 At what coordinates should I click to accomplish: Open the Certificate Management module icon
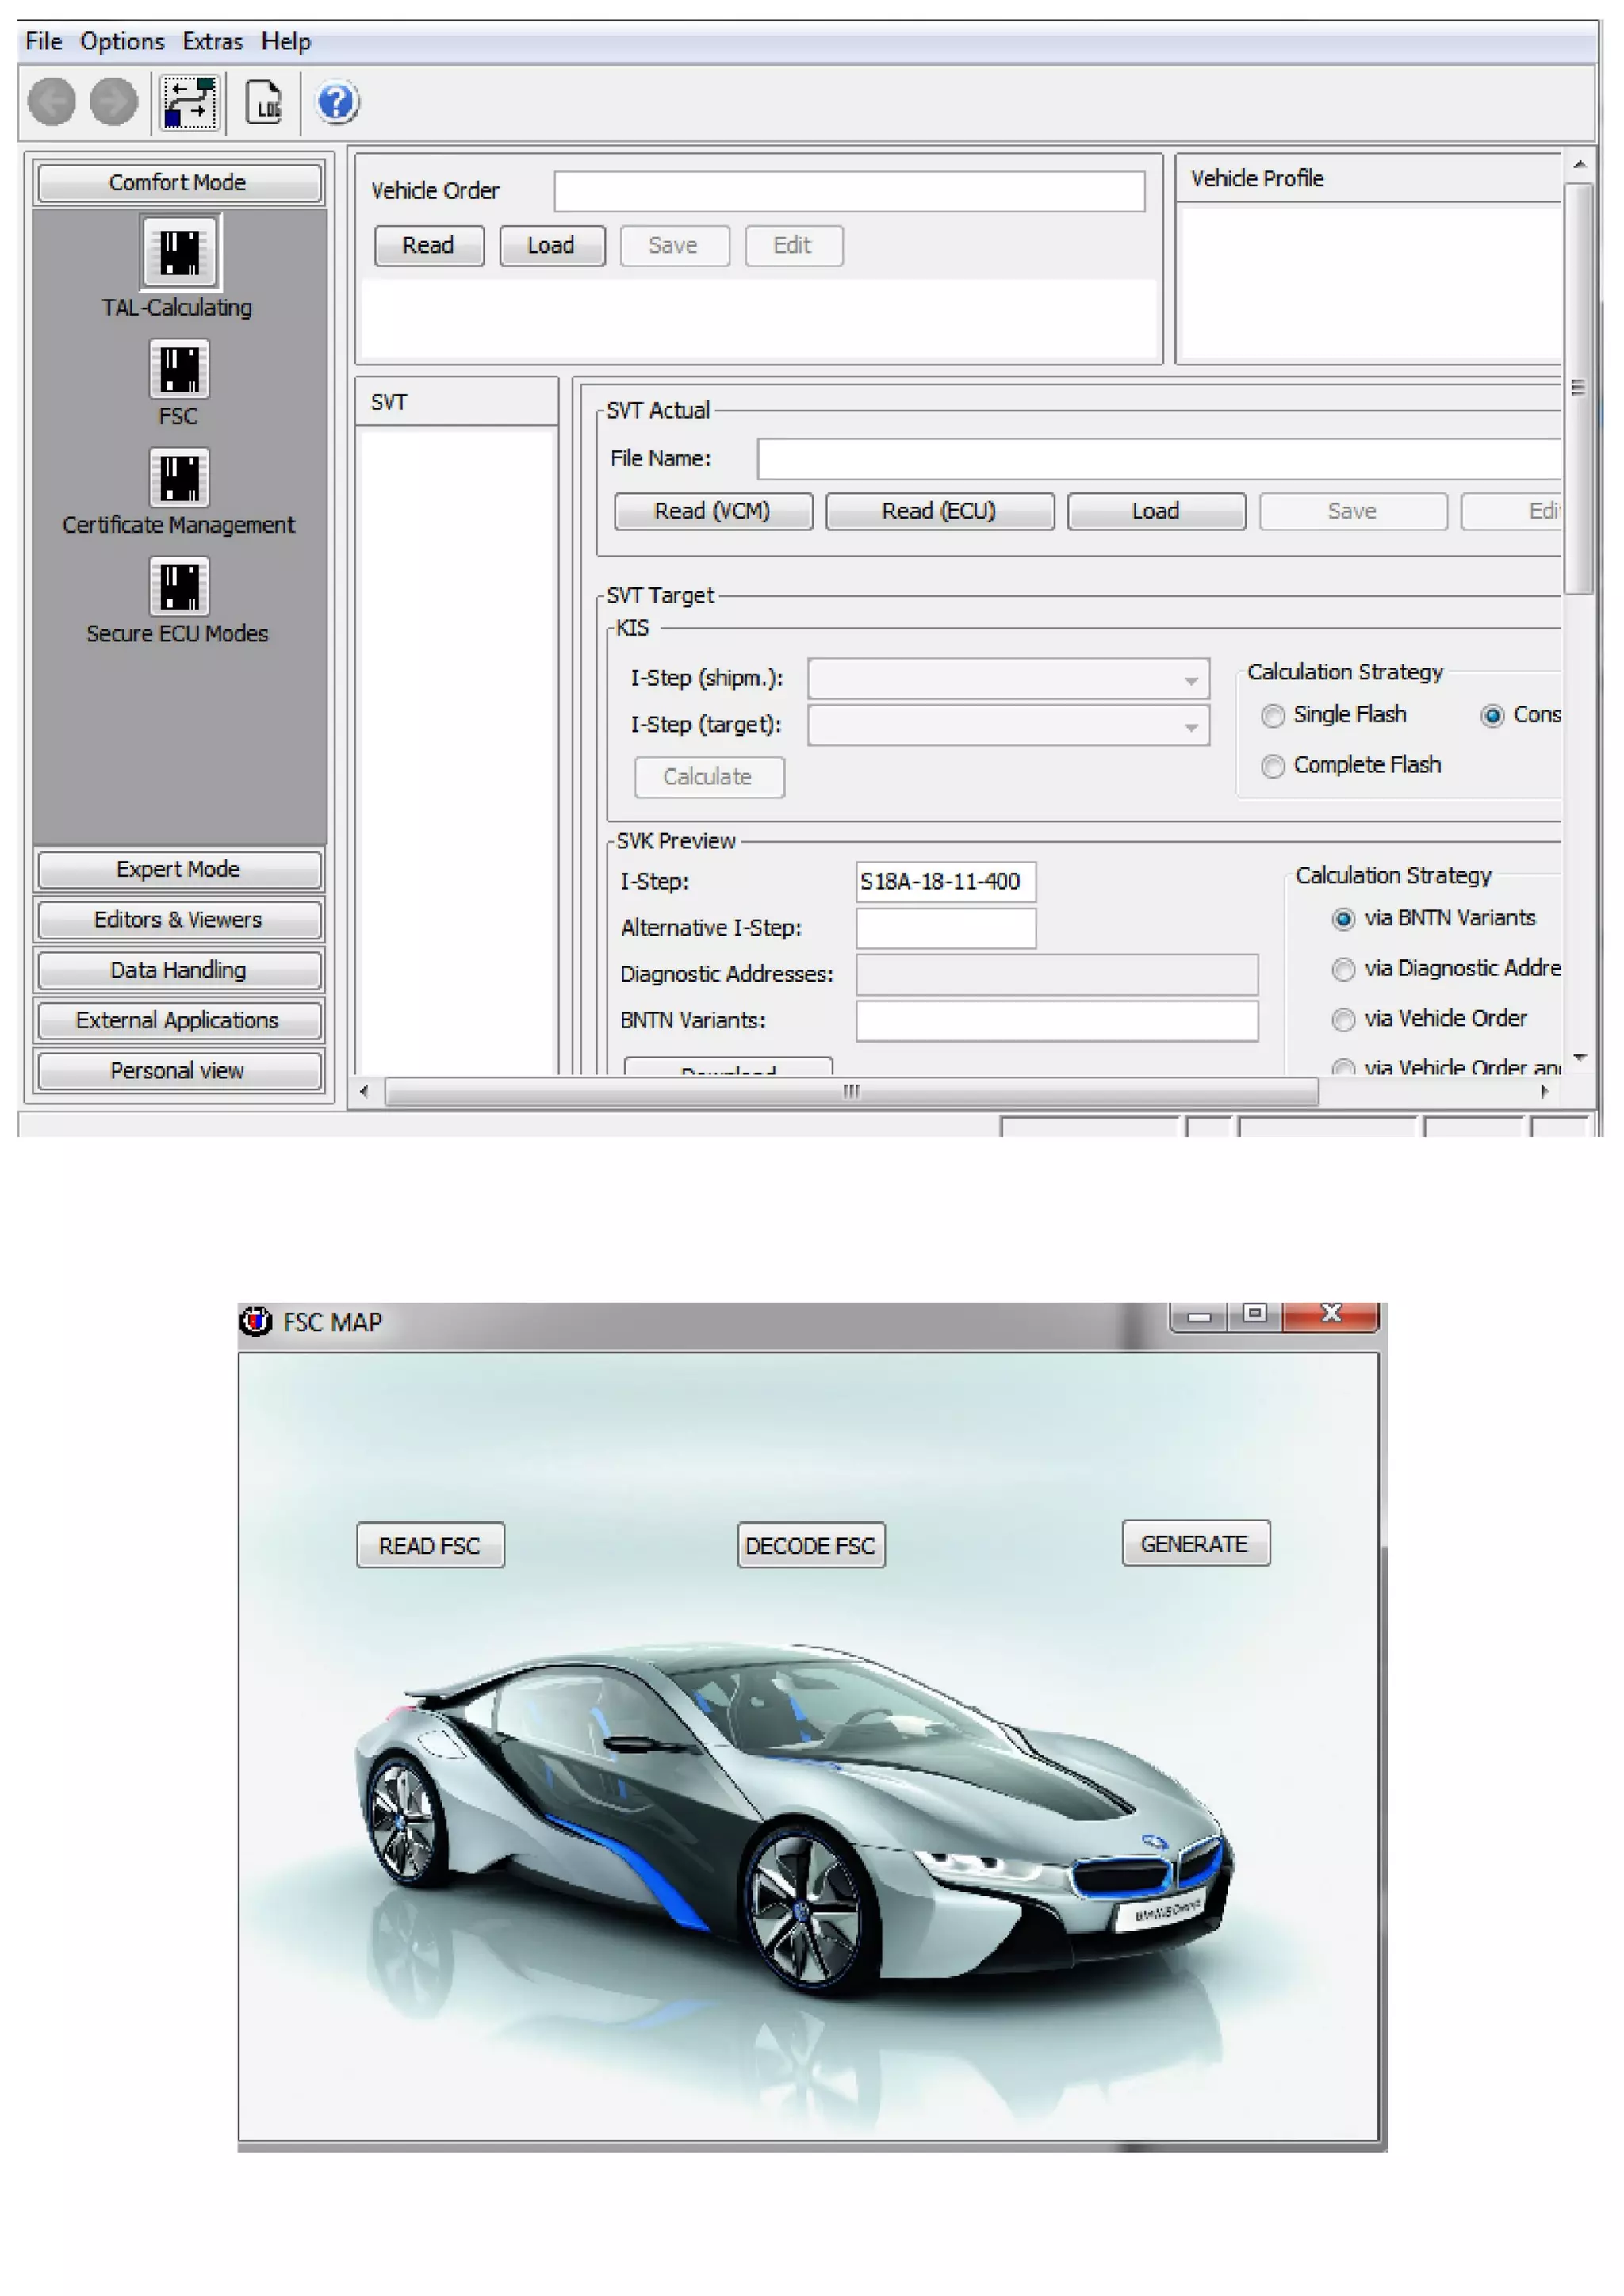click(180, 477)
